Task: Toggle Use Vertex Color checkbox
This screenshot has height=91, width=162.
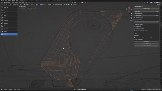Action: coord(135,20)
